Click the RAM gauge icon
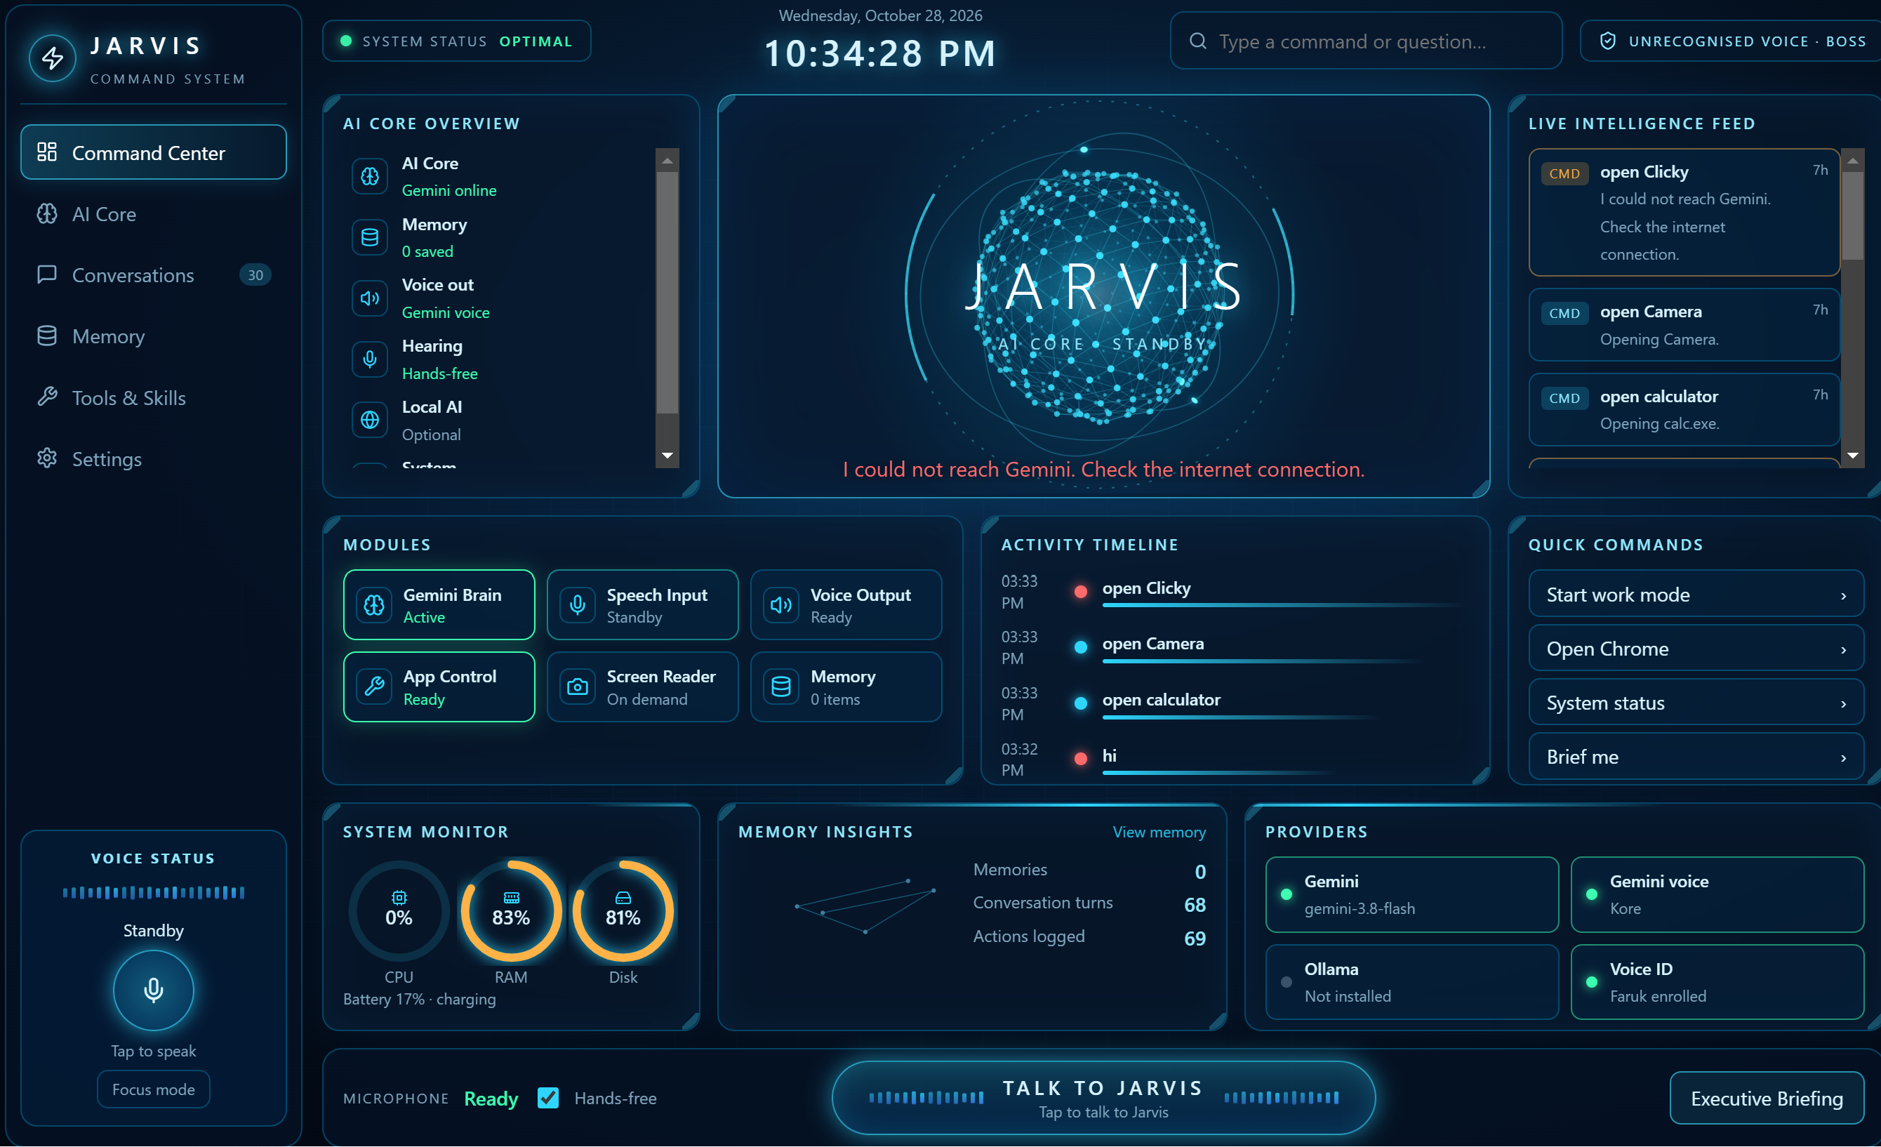 click(x=511, y=897)
